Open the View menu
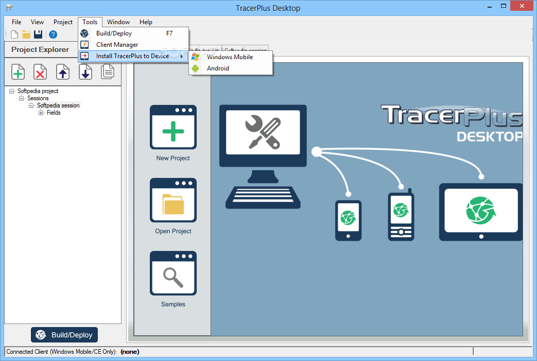 pyautogui.click(x=38, y=22)
